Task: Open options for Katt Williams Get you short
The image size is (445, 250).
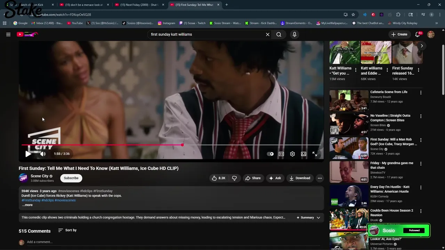Action: pyautogui.click(x=356, y=70)
